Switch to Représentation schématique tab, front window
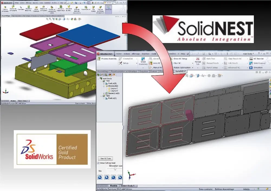 [x=124, y=71]
